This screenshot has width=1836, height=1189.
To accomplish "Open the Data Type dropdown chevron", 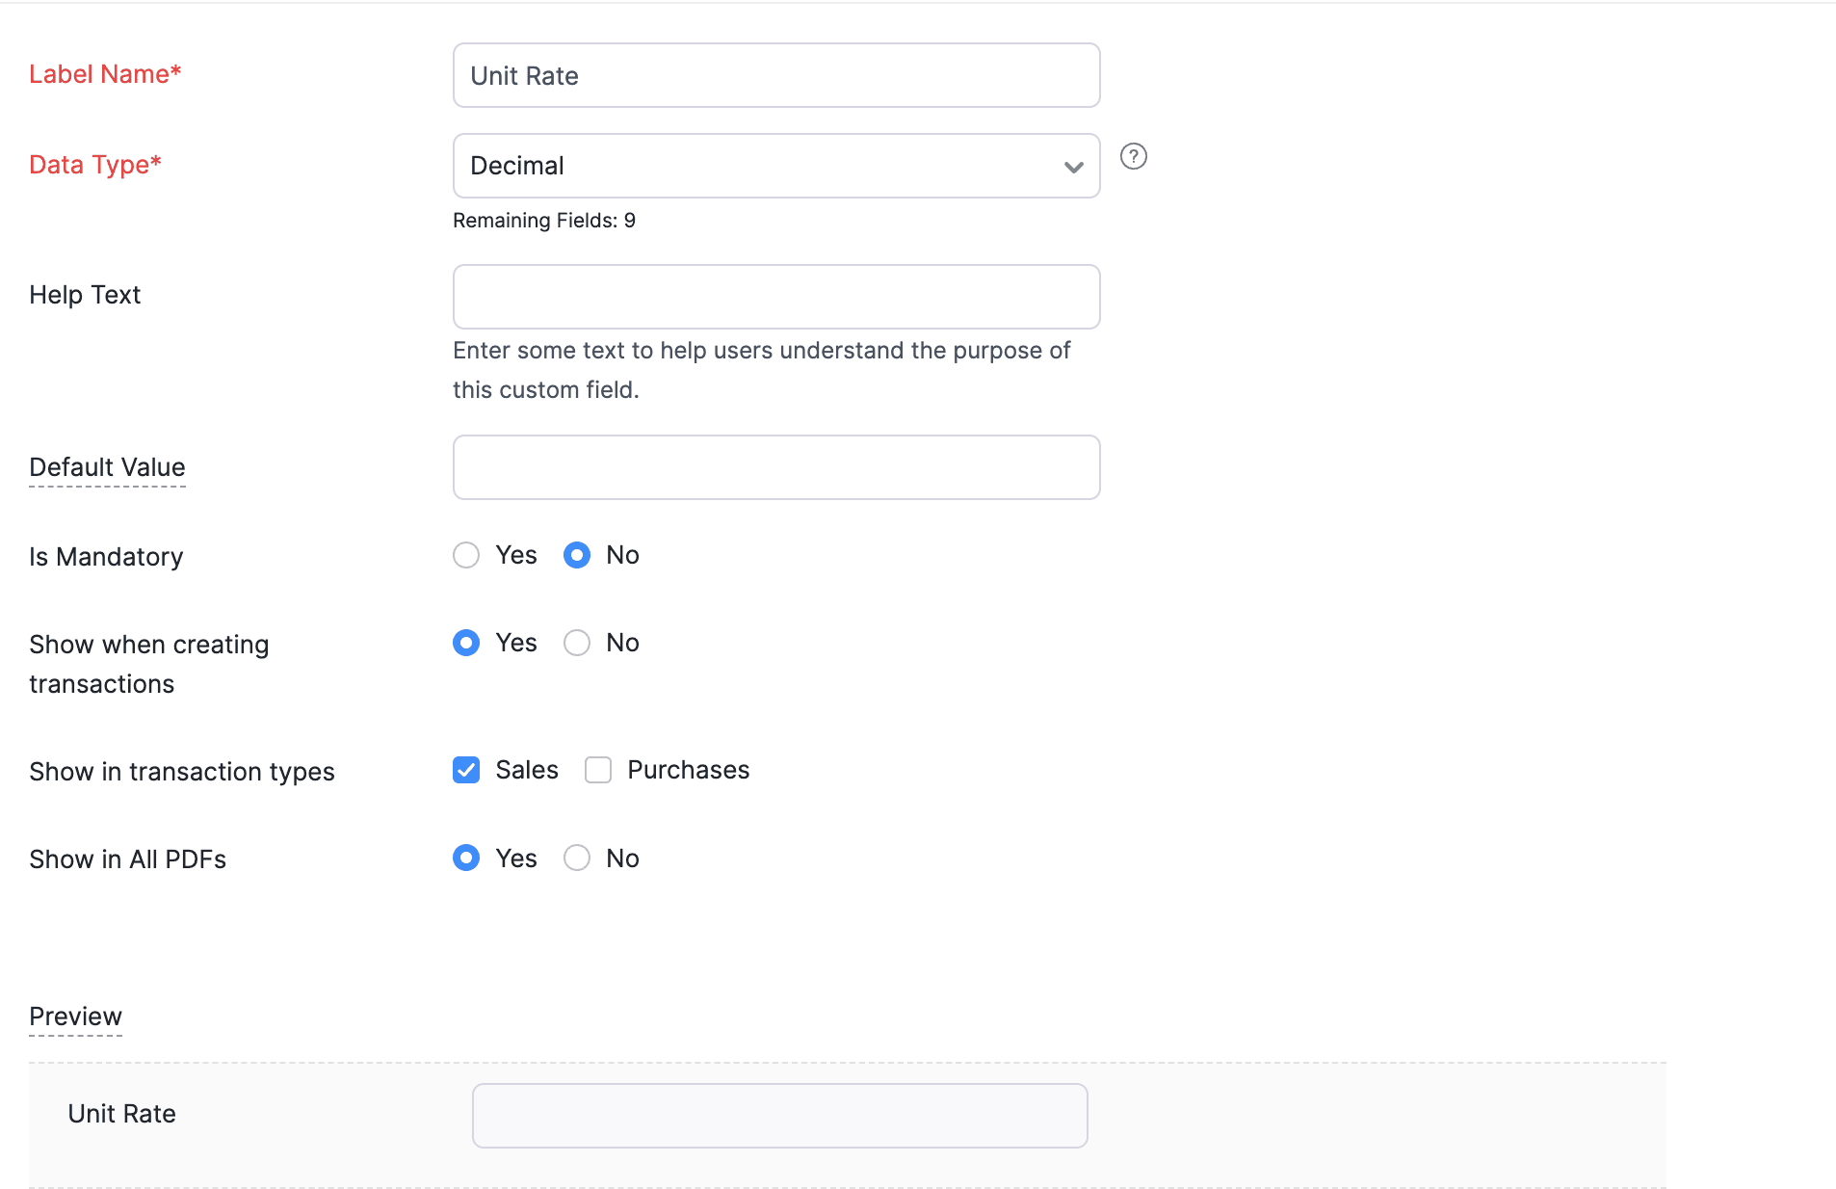I will pyautogui.click(x=1073, y=167).
